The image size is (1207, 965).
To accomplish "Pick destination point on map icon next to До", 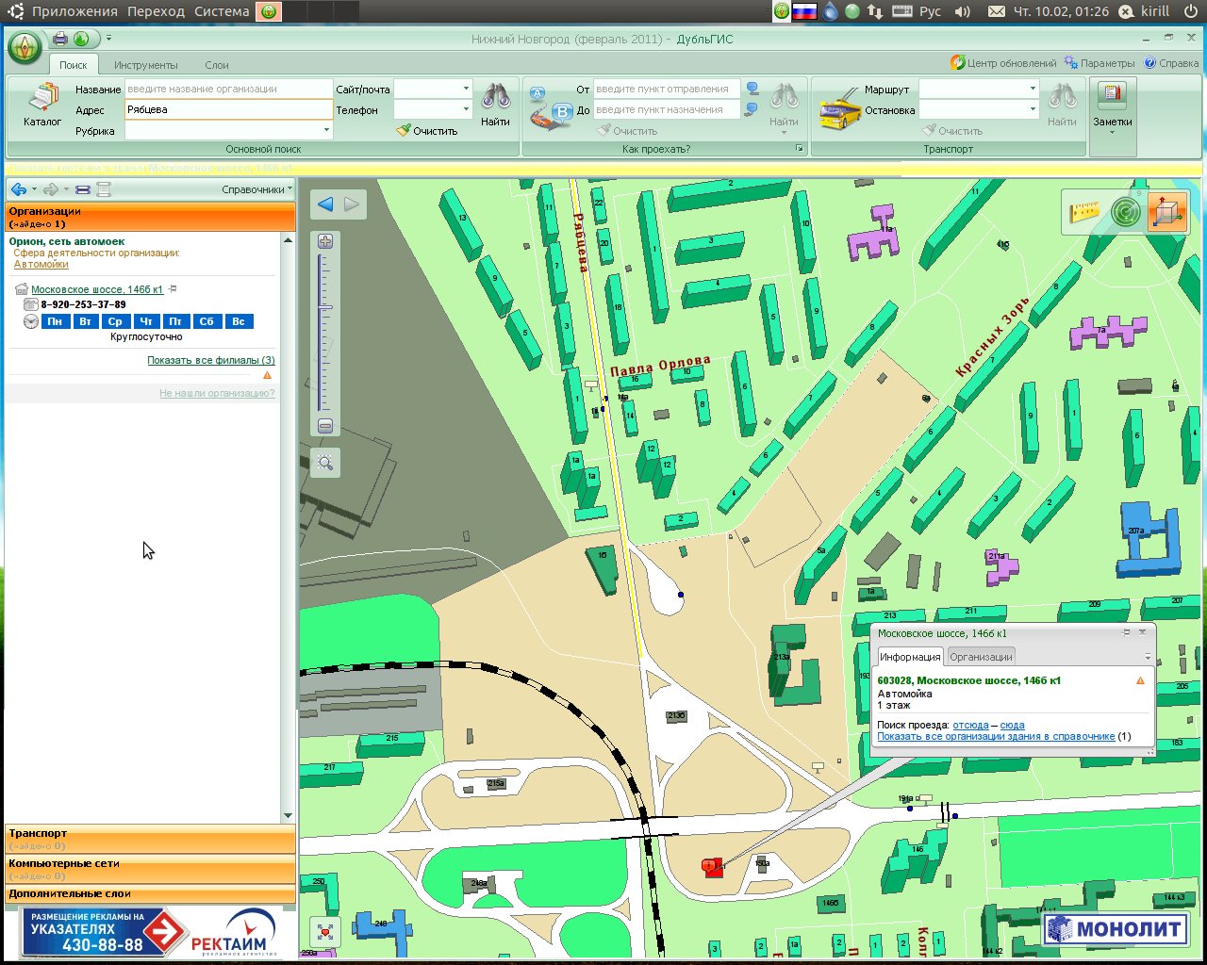I will [752, 110].
